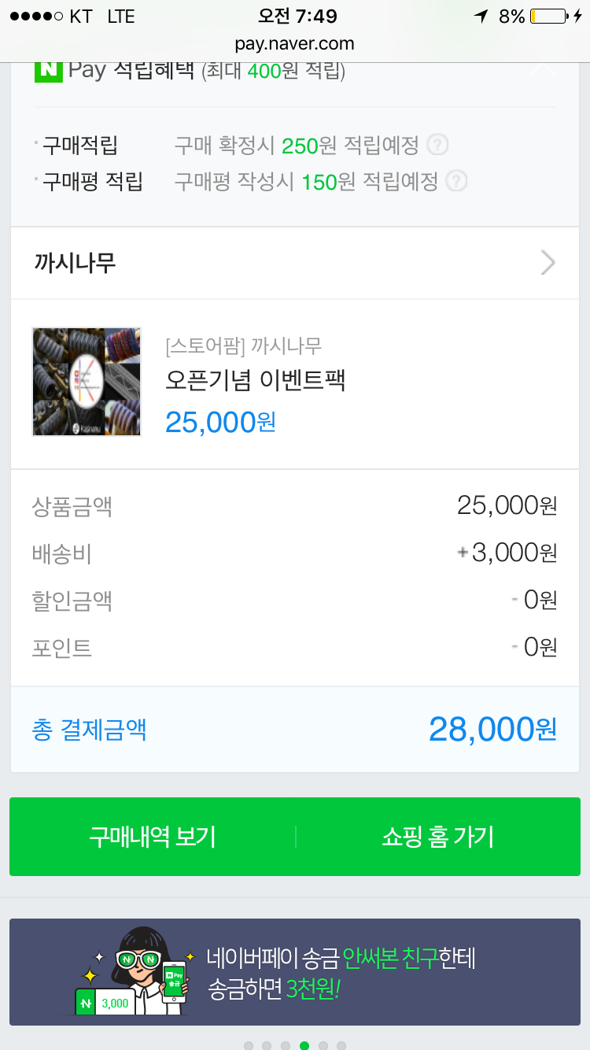Jump to the first banner page dot

[x=249, y=1046]
